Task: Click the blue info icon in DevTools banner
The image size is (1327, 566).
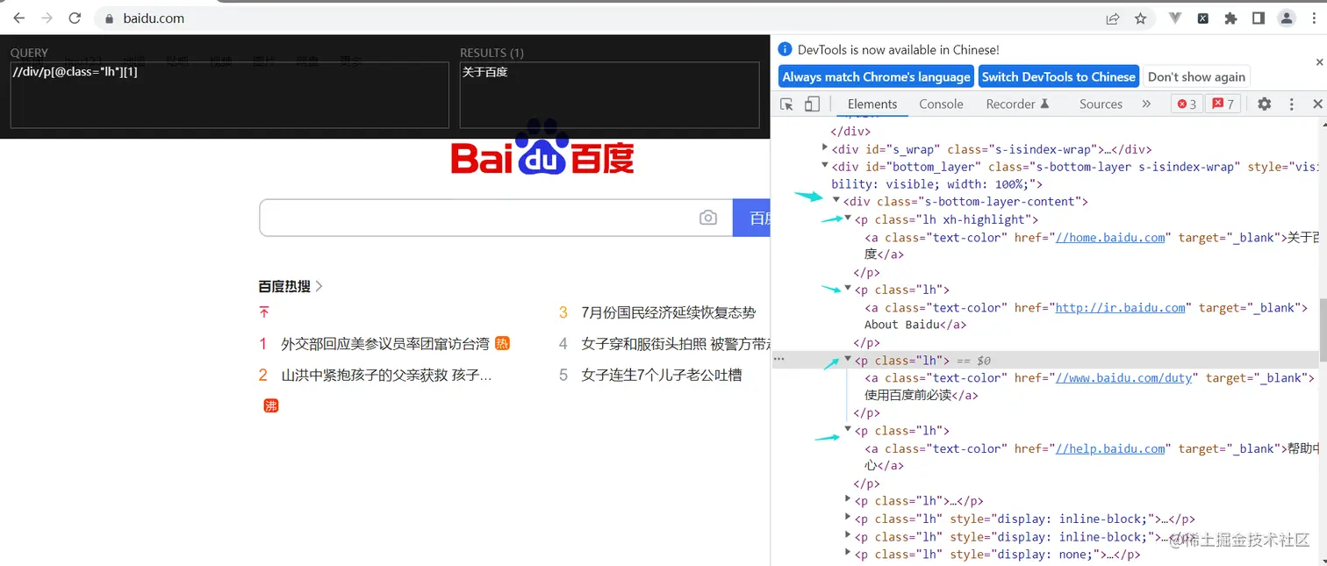Action: [x=785, y=50]
